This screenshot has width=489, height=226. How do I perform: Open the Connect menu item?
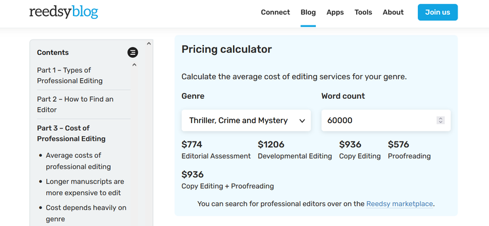(276, 12)
